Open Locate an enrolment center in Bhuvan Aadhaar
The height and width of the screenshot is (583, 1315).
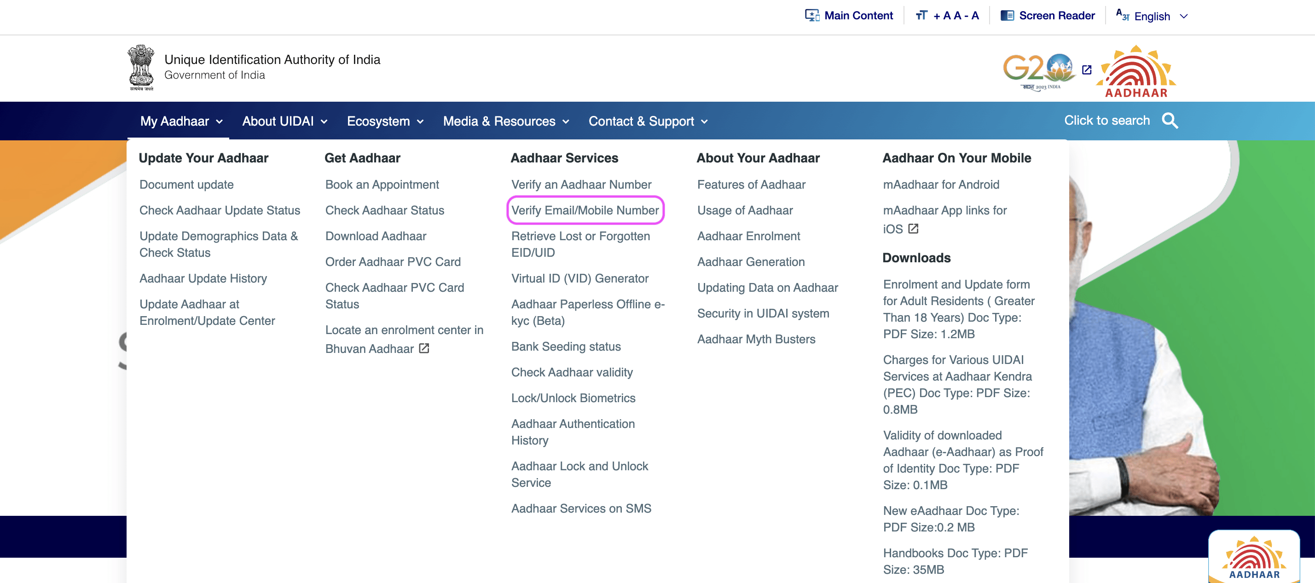click(x=404, y=339)
